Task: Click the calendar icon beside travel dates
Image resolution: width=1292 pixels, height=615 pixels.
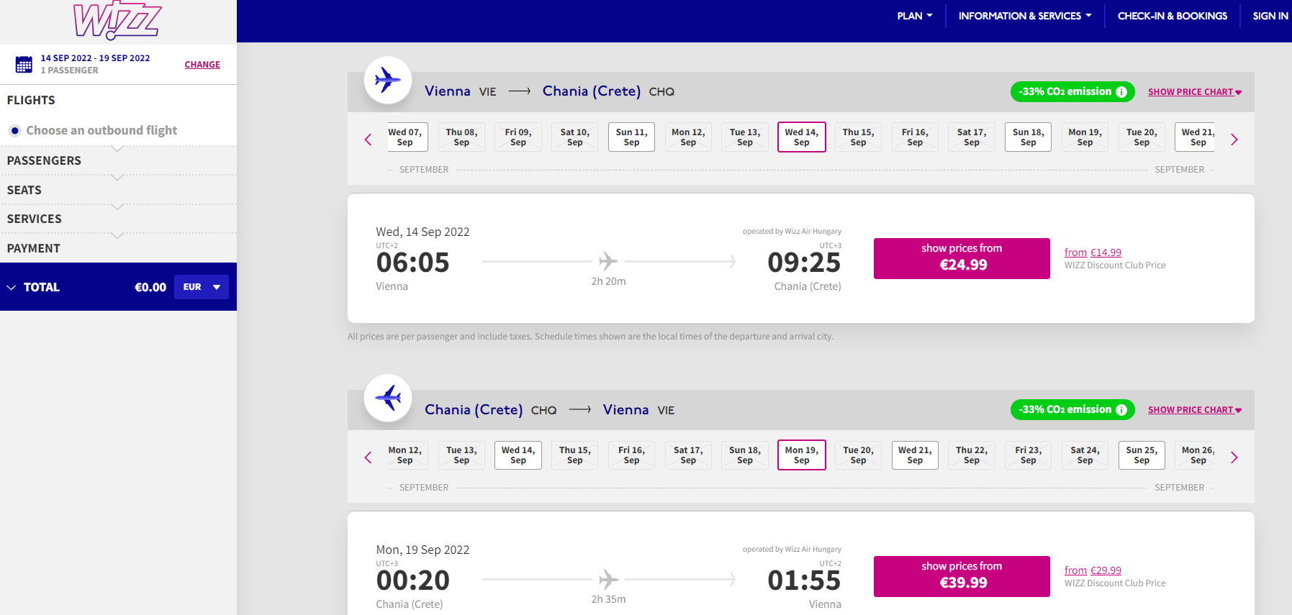Action: (x=24, y=64)
